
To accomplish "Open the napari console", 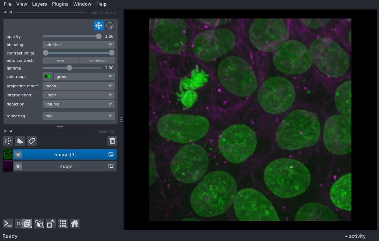I will click(x=8, y=224).
